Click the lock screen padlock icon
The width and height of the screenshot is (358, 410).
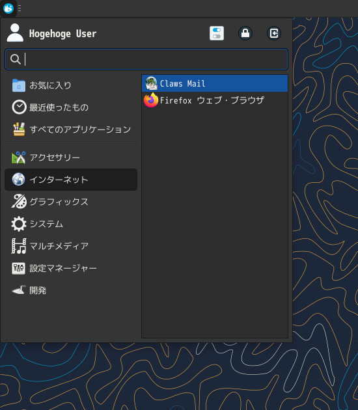tap(245, 33)
